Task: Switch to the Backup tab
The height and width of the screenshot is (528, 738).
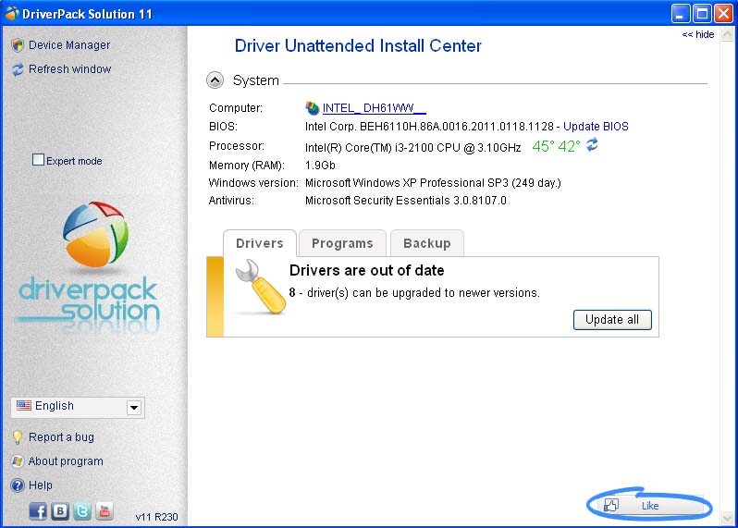Action: 426,243
